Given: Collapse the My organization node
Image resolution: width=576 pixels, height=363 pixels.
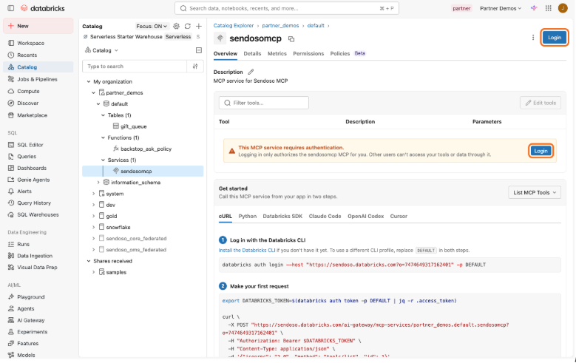Looking at the screenshot, I should click(89, 81).
